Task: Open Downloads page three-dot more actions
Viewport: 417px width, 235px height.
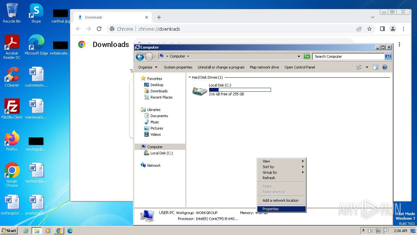Action: pos(399,44)
